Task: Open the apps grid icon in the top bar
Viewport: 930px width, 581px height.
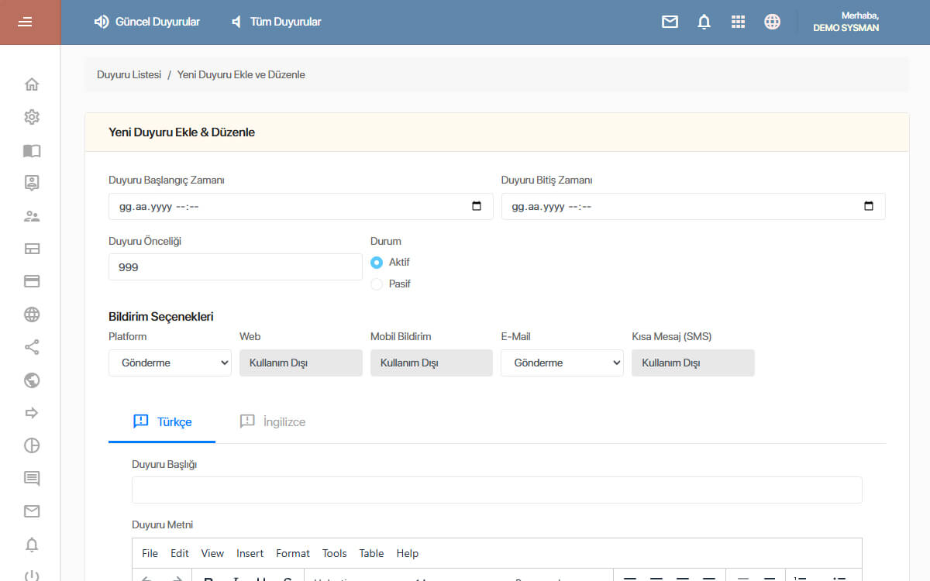Action: coord(738,22)
